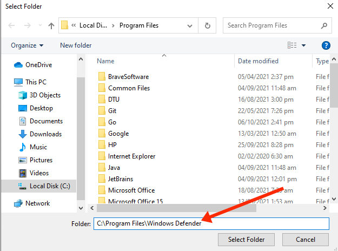338x251 pixels.
Task: Click horizontal scrollbar left arrow
Action: pos(92,208)
